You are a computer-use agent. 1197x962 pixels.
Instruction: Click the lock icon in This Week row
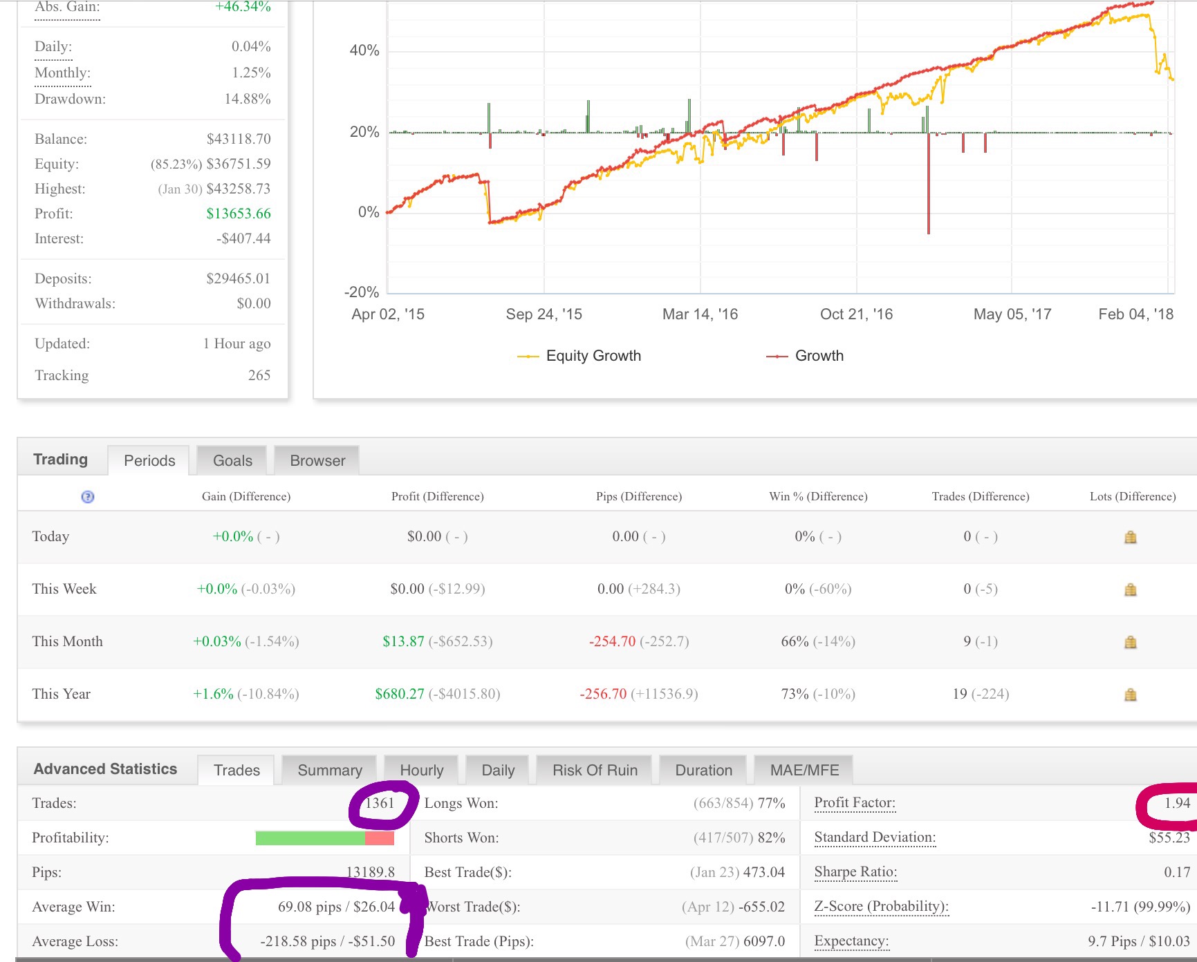pos(1131,590)
